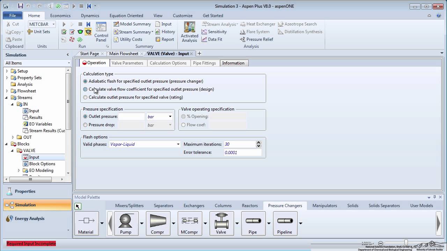The height and width of the screenshot is (251, 447).
Task: Click the Stop square icon in the Run group
Action: [80, 24]
